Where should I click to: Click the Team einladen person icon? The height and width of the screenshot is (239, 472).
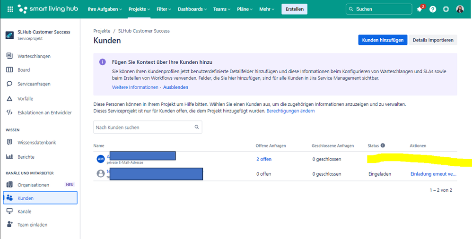click(9, 224)
